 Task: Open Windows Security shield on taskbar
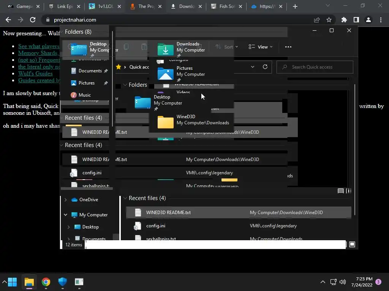pyautogui.click(x=63, y=282)
